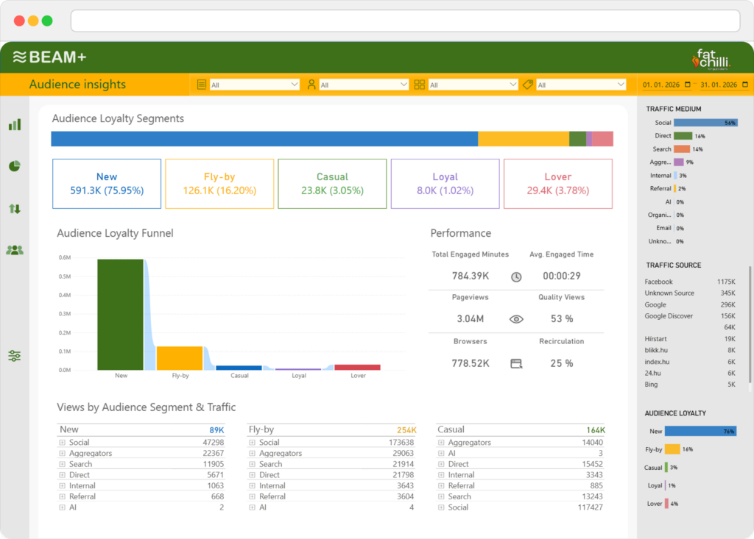Select the Lover loyalty segment card
This screenshot has height=539, width=754.
pos(557,184)
